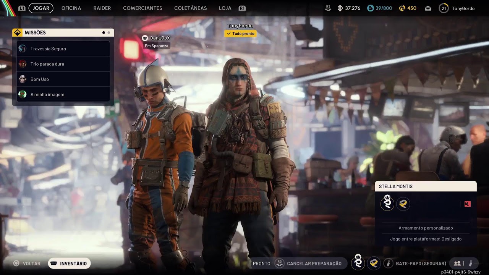
Task: Open the Loja tab
Action: (225, 8)
